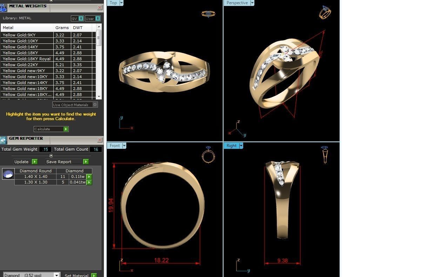Click the metal list scroll up arrow

[x=99, y=27]
